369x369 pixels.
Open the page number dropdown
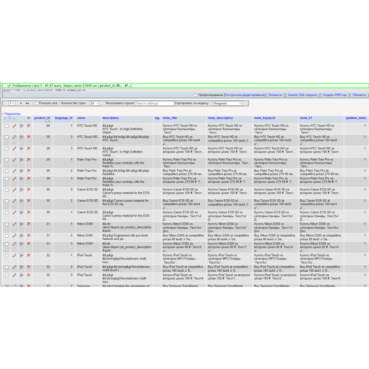tap(12, 103)
